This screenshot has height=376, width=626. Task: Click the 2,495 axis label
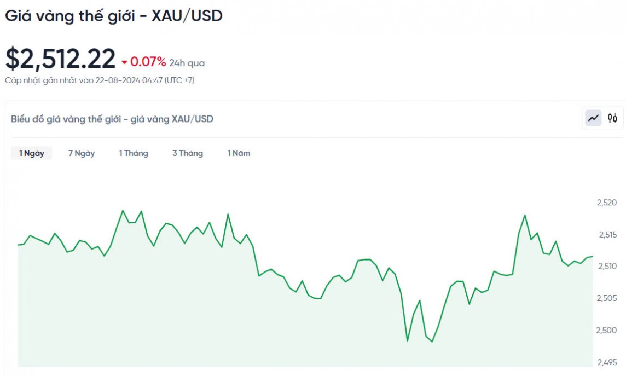pyautogui.click(x=607, y=362)
